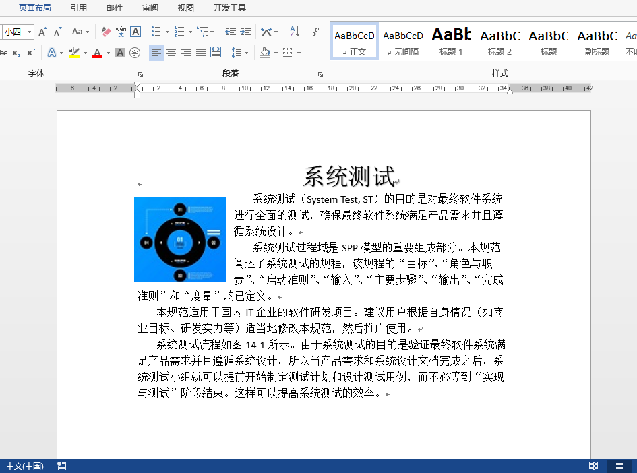The image size is (637, 473).
Task: Select the subscript icon
Action: click(x=16, y=53)
